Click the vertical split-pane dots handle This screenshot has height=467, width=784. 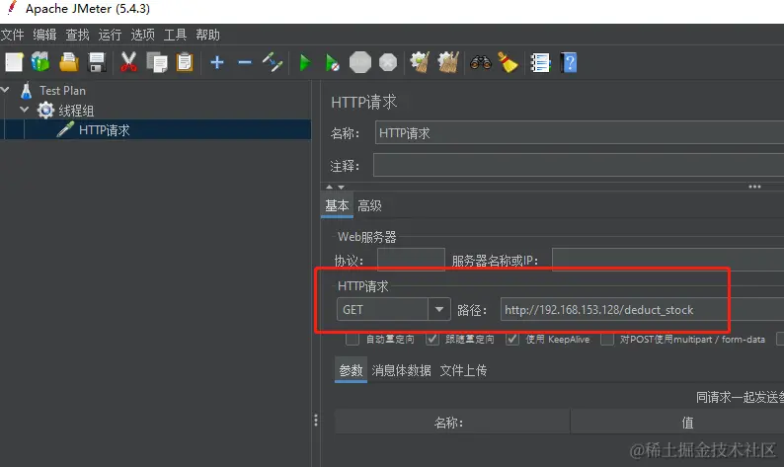tap(316, 420)
